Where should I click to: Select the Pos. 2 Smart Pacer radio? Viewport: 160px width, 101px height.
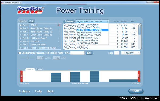point(21,28)
